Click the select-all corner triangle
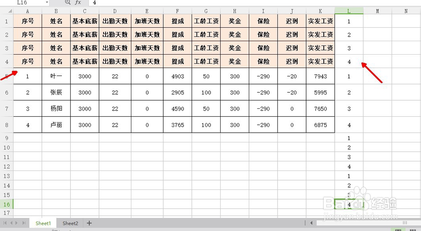Viewport: 421px width, 231px height. (x=10, y=11)
